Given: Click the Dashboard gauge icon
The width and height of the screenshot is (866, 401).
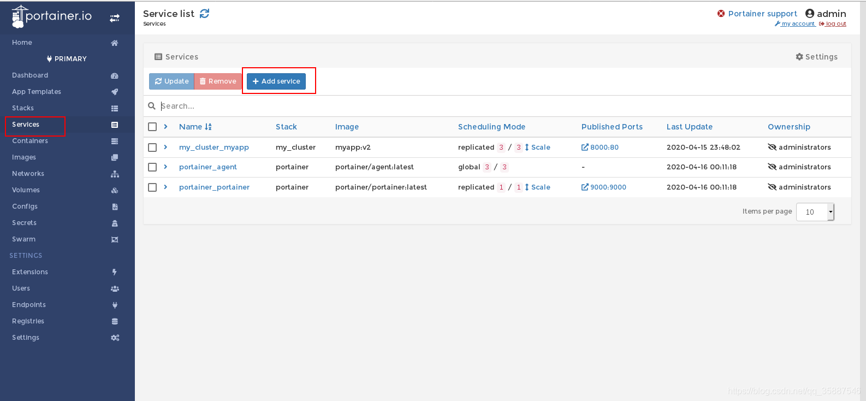Looking at the screenshot, I should 115,75.
